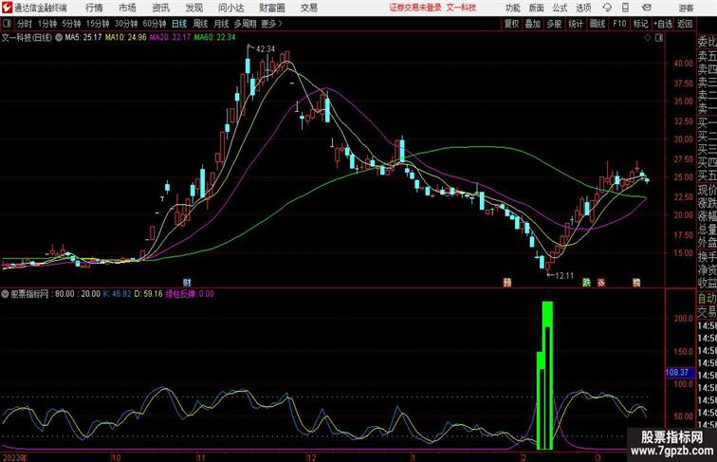The height and width of the screenshot is (462, 717).
Task: Click the 复权 toolbar button
Action: pos(511,24)
